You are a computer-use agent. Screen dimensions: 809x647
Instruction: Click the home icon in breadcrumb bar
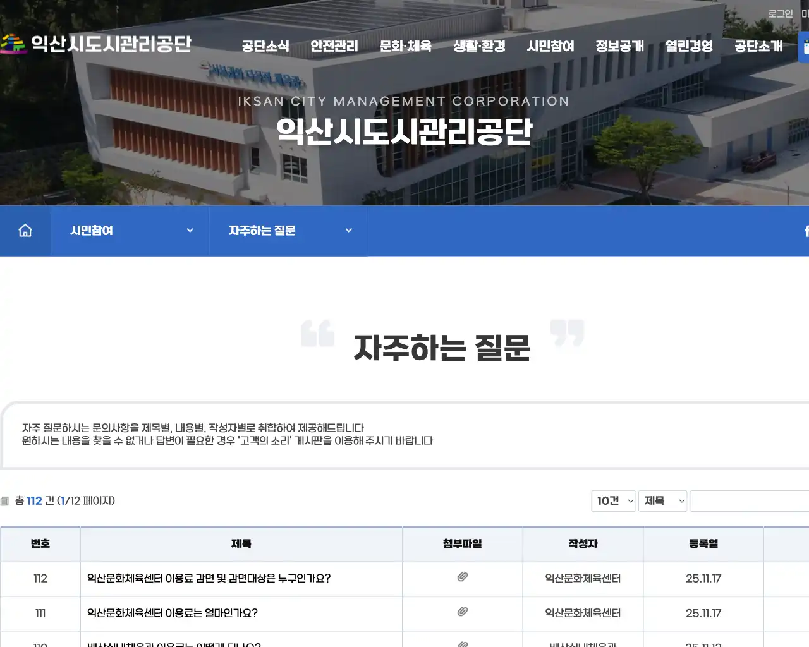tap(25, 230)
